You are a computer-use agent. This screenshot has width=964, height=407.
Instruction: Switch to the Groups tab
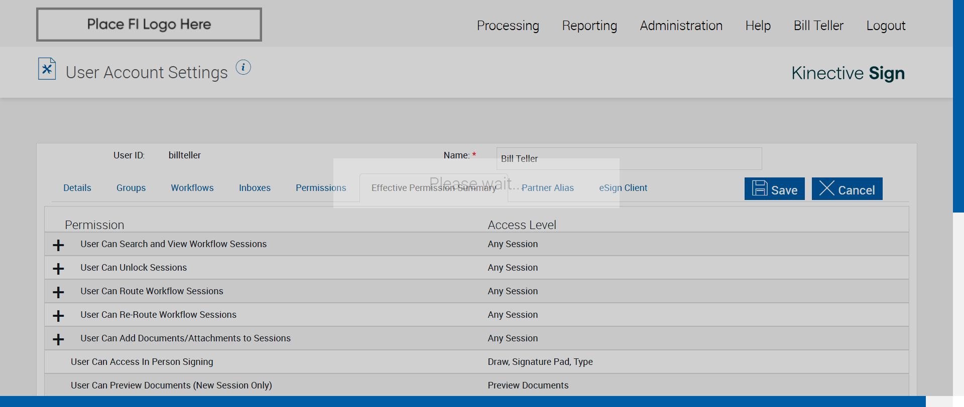click(x=131, y=188)
